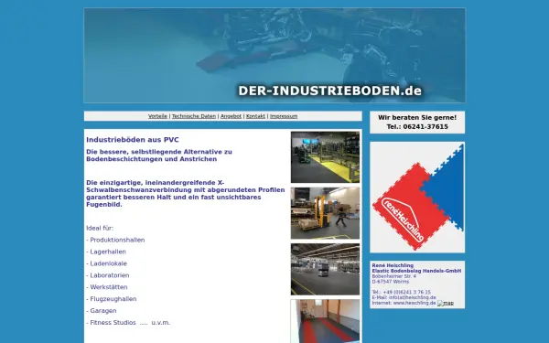This screenshot has width=549, height=343.
Task: Click the list entry '- Garagen'
Action: 102,311
